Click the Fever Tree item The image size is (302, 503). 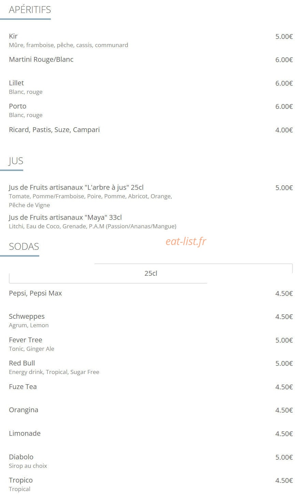tap(26, 340)
